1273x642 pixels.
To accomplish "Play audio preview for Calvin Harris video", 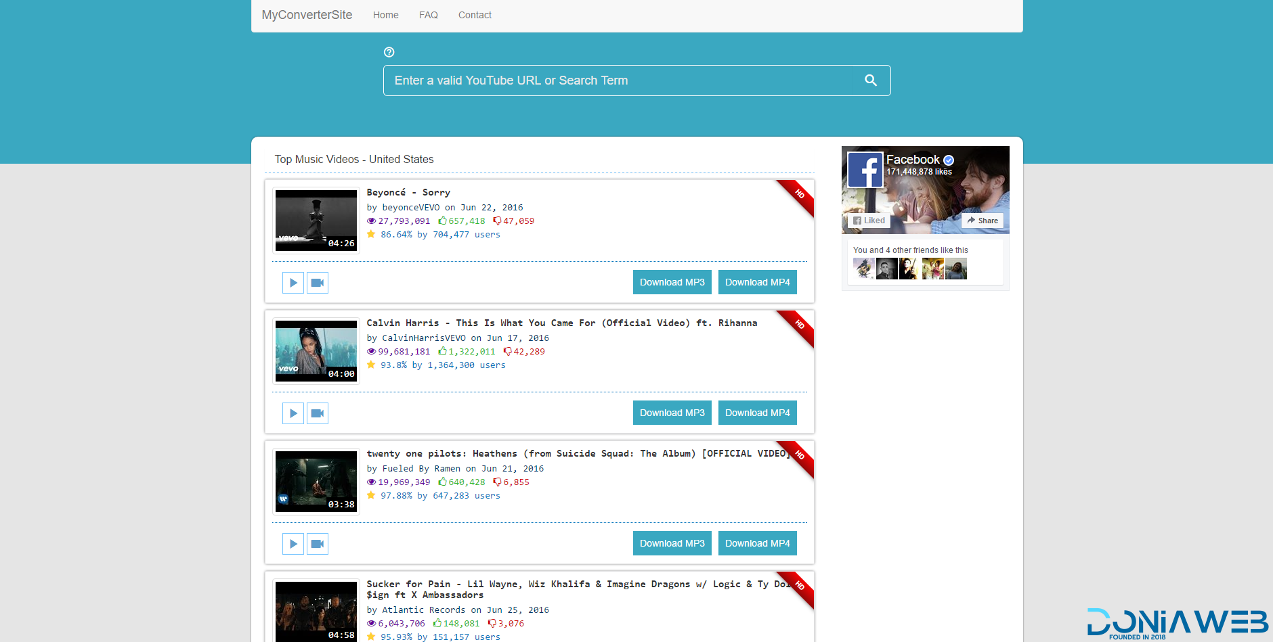I will point(293,413).
